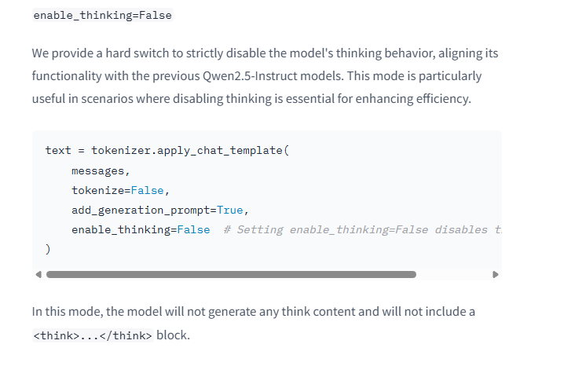This screenshot has width=575, height=366.
Task: Click the blue True value in code
Action: (x=230, y=210)
